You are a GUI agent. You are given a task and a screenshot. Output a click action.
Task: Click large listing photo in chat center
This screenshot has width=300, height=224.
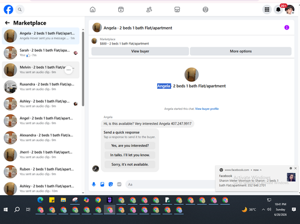tap(191, 74)
